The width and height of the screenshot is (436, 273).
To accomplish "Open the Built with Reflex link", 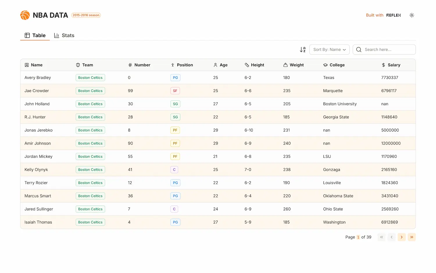I will 383,15.
